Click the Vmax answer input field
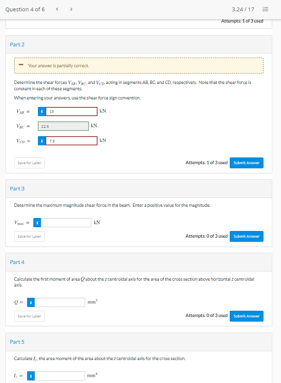 coord(66,223)
